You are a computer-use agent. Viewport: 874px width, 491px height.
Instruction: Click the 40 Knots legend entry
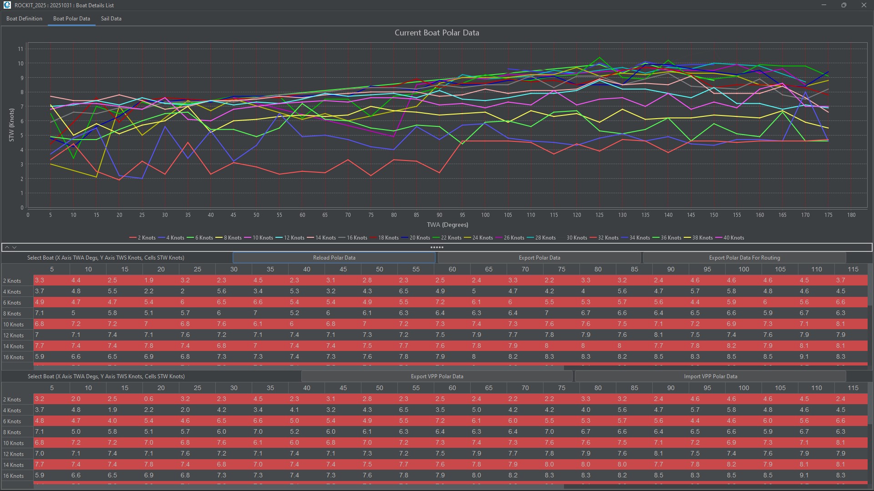[733, 238]
